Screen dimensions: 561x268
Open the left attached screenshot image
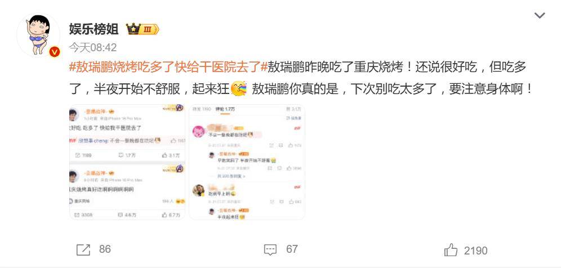coord(127,162)
